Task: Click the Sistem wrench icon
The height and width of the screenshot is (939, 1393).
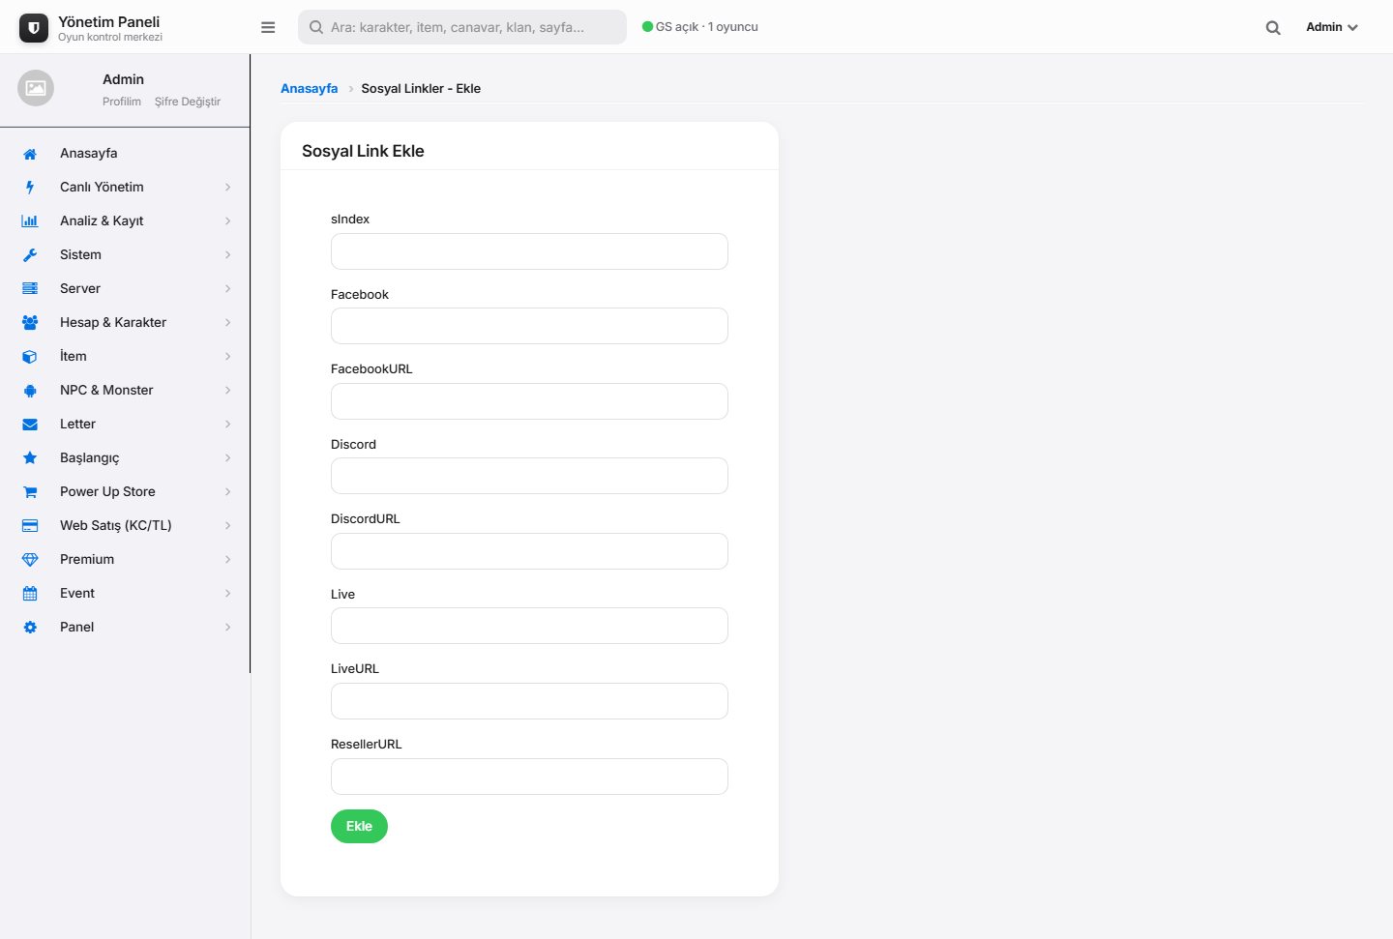Action: pyautogui.click(x=30, y=255)
